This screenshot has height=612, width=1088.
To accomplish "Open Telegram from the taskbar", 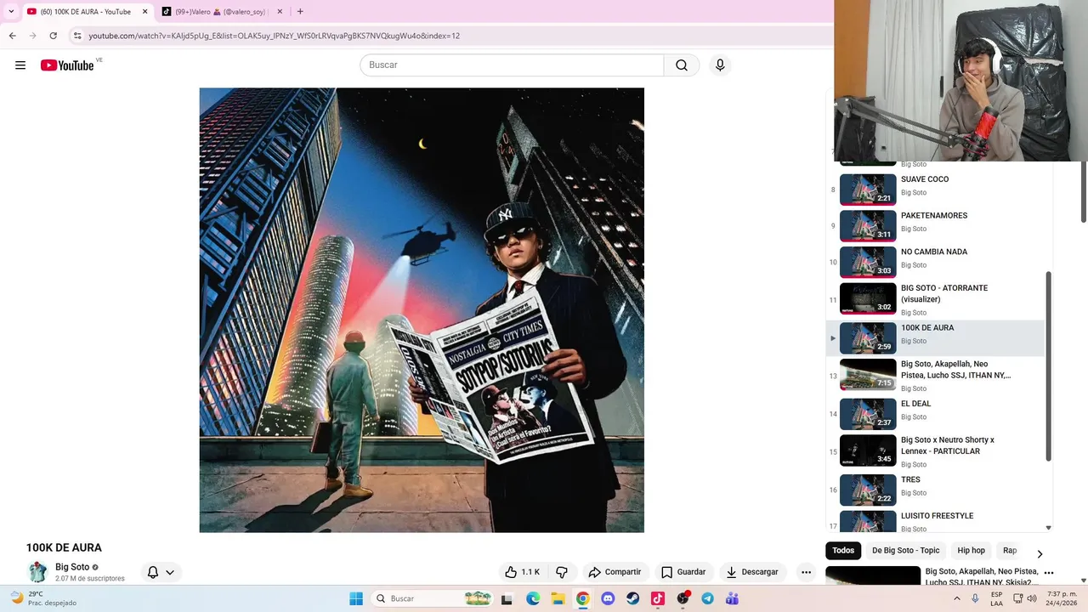I will [707, 598].
